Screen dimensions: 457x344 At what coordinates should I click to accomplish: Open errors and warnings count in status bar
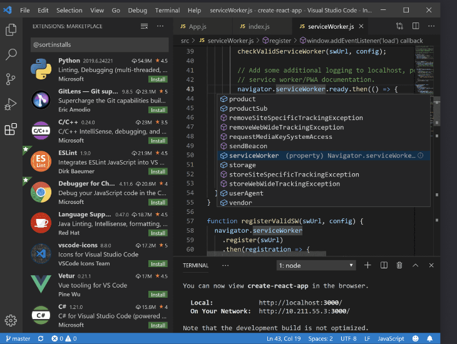pyautogui.click(x=64, y=338)
